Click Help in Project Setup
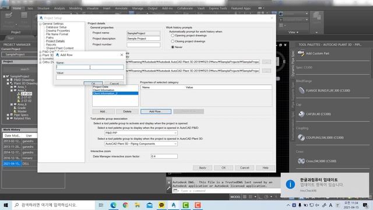Image resolution: width=373 pixels, height=210 pixels. 266,167
